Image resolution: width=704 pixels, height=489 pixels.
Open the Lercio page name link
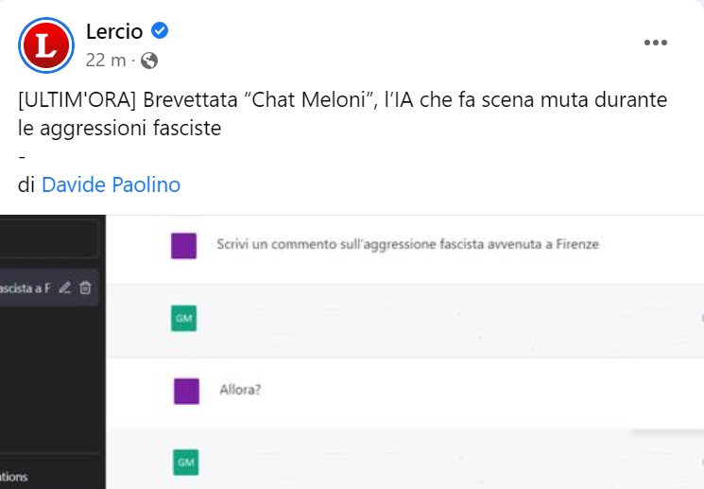coord(116,32)
